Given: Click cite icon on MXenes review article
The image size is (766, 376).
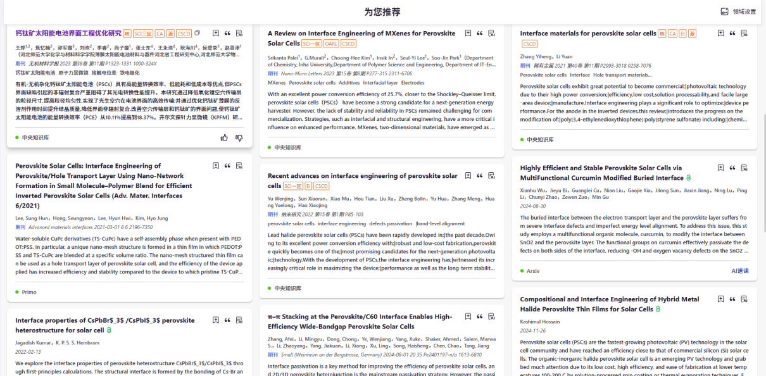Looking at the screenshot, I should click(480, 34).
